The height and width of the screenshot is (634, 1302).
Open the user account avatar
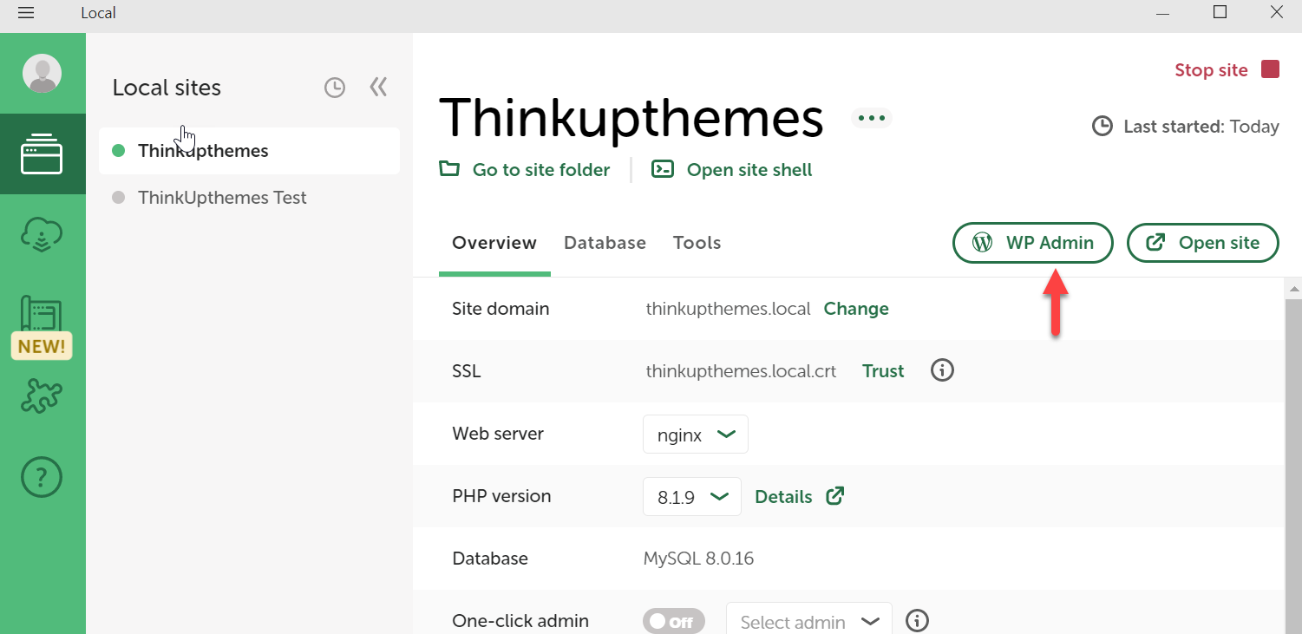(42, 73)
